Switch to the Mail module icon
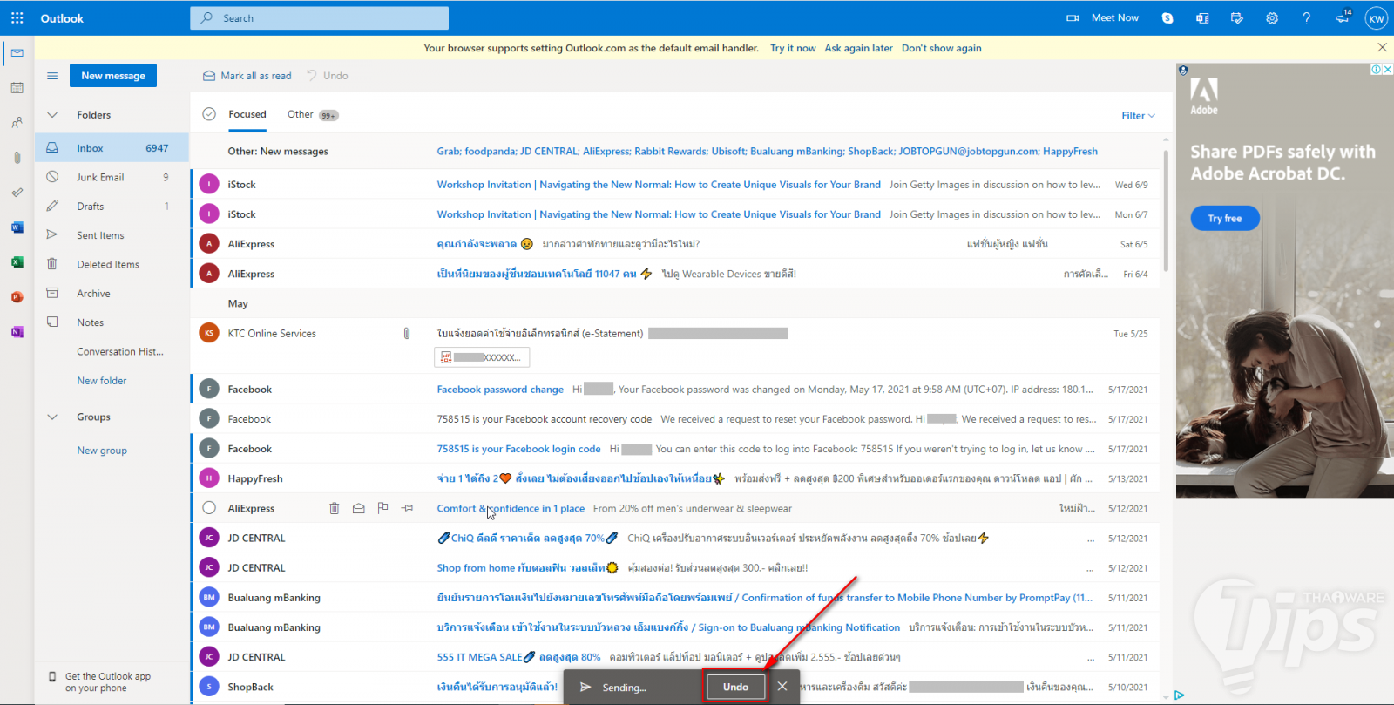 point(17,53)
